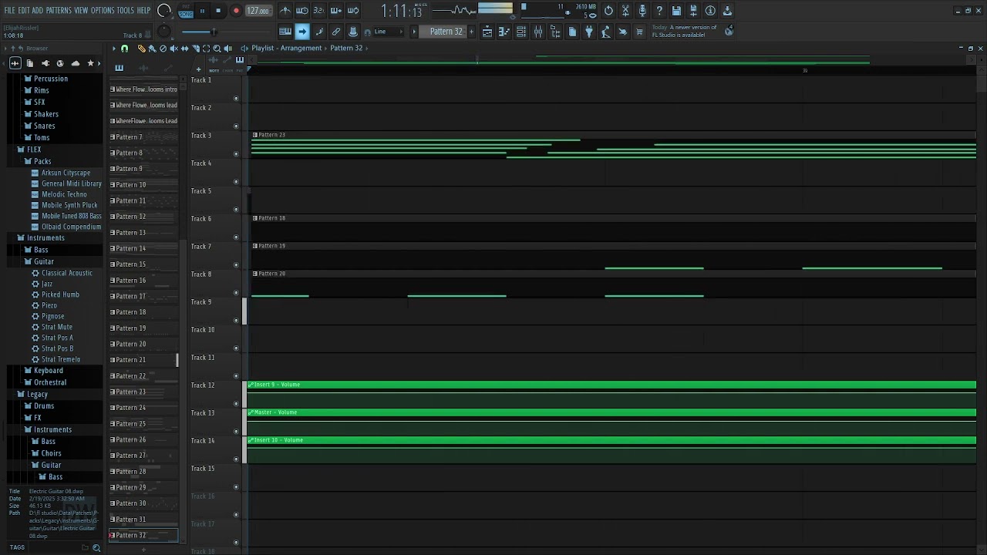Viewport: 987px width, 555px height.
Task: Click the TAGS button in browser
Action: pyautogui.click(x=17, y=547)
